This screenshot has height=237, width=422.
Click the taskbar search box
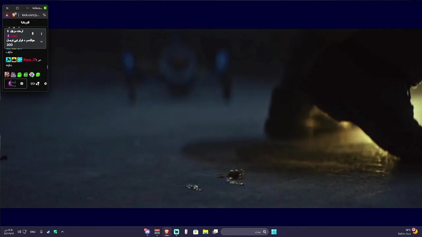244,232
